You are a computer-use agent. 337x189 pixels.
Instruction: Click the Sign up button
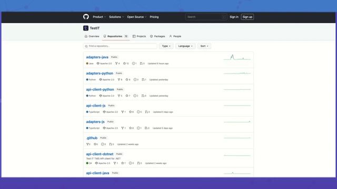pyautogui.click(x=247, y=17)
